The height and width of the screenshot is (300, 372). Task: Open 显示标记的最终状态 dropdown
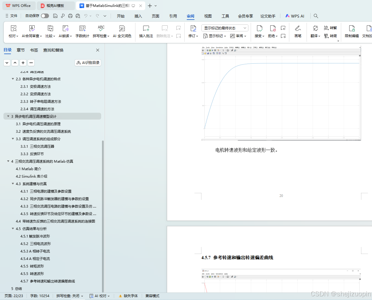click(x=225, y=28)
